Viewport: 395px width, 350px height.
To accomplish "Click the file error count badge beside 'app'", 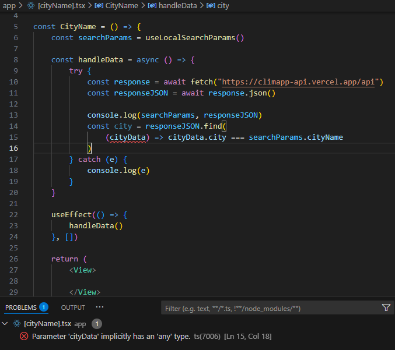I will click(x=97, y=324).
